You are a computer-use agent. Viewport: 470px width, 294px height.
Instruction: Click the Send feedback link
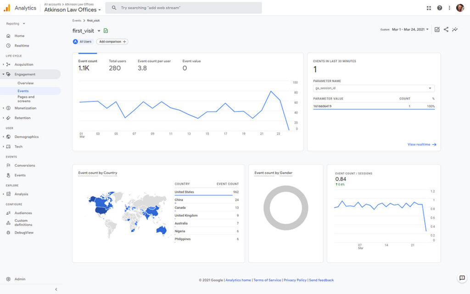pyautogui.click(x=321, y=280)
